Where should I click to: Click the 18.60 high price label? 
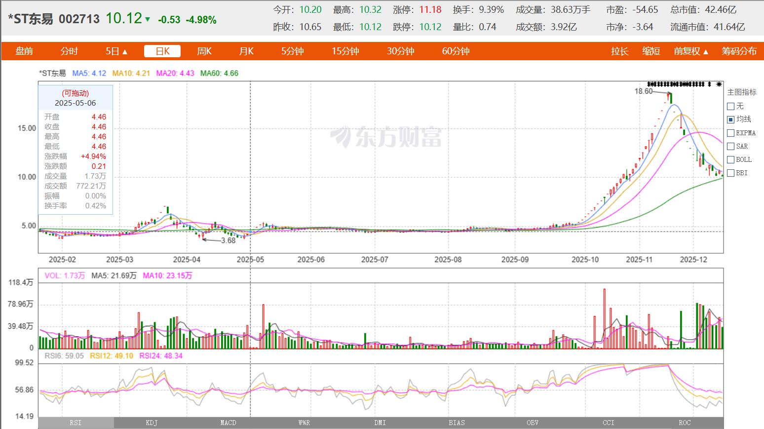(x=644, y=91)
